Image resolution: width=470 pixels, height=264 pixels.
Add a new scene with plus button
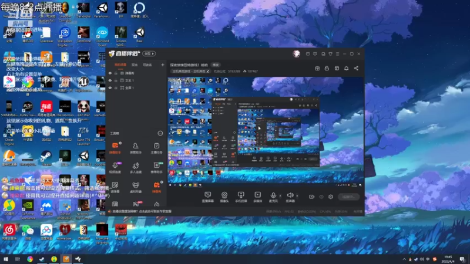click(x=163, y=65)
